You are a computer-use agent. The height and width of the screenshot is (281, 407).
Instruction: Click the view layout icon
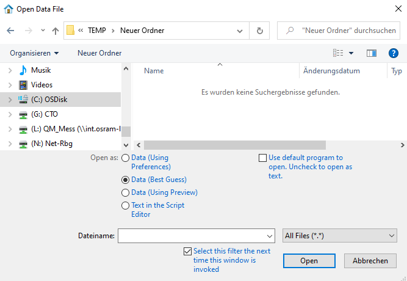[338, 53]
